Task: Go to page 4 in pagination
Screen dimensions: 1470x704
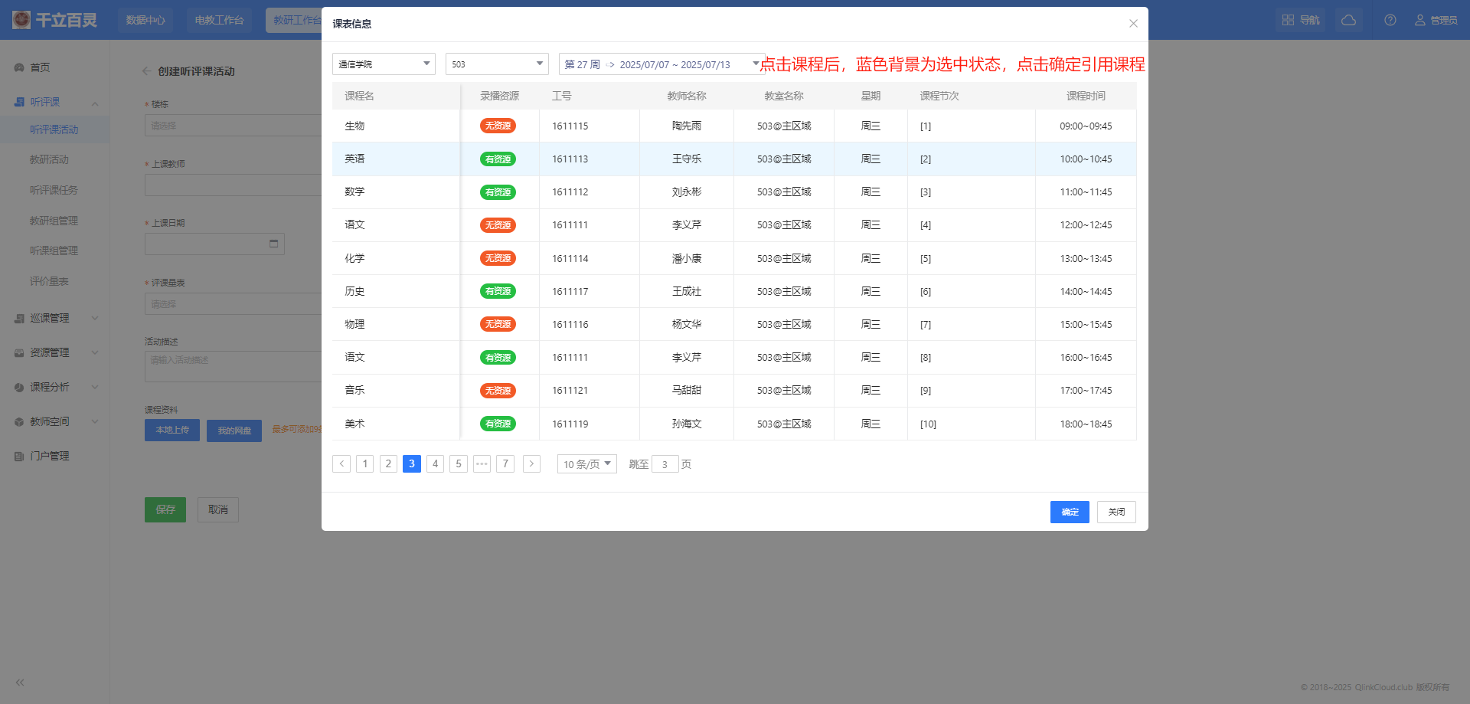Action: point(435,463)
